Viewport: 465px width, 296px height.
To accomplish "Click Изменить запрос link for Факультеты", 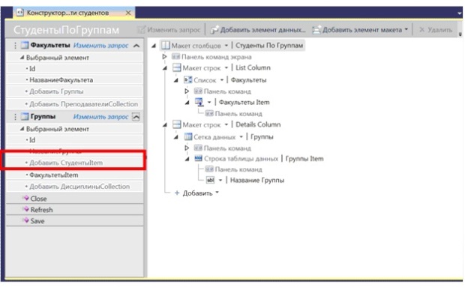I will 100,46.
